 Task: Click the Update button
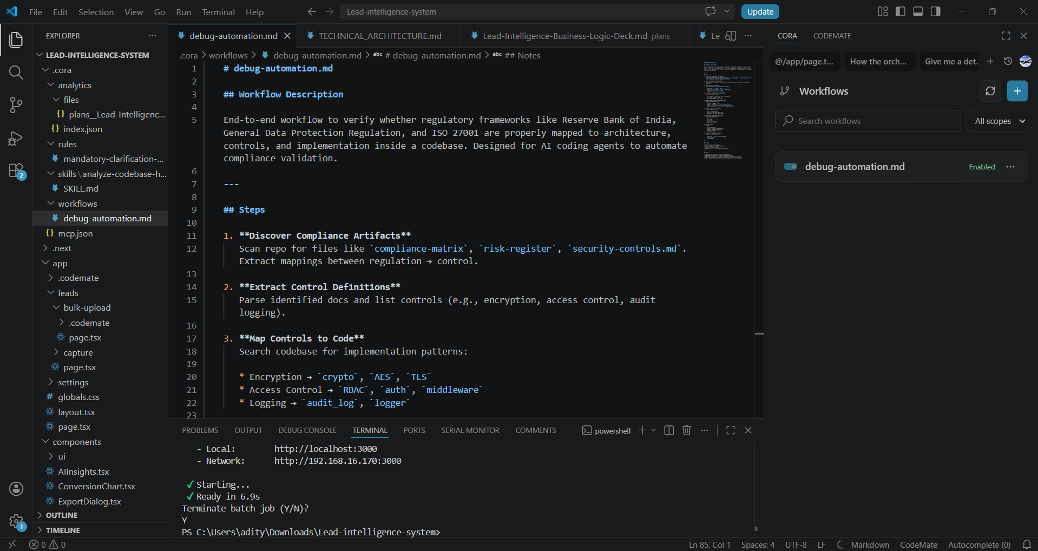click(x=760, y=11)
